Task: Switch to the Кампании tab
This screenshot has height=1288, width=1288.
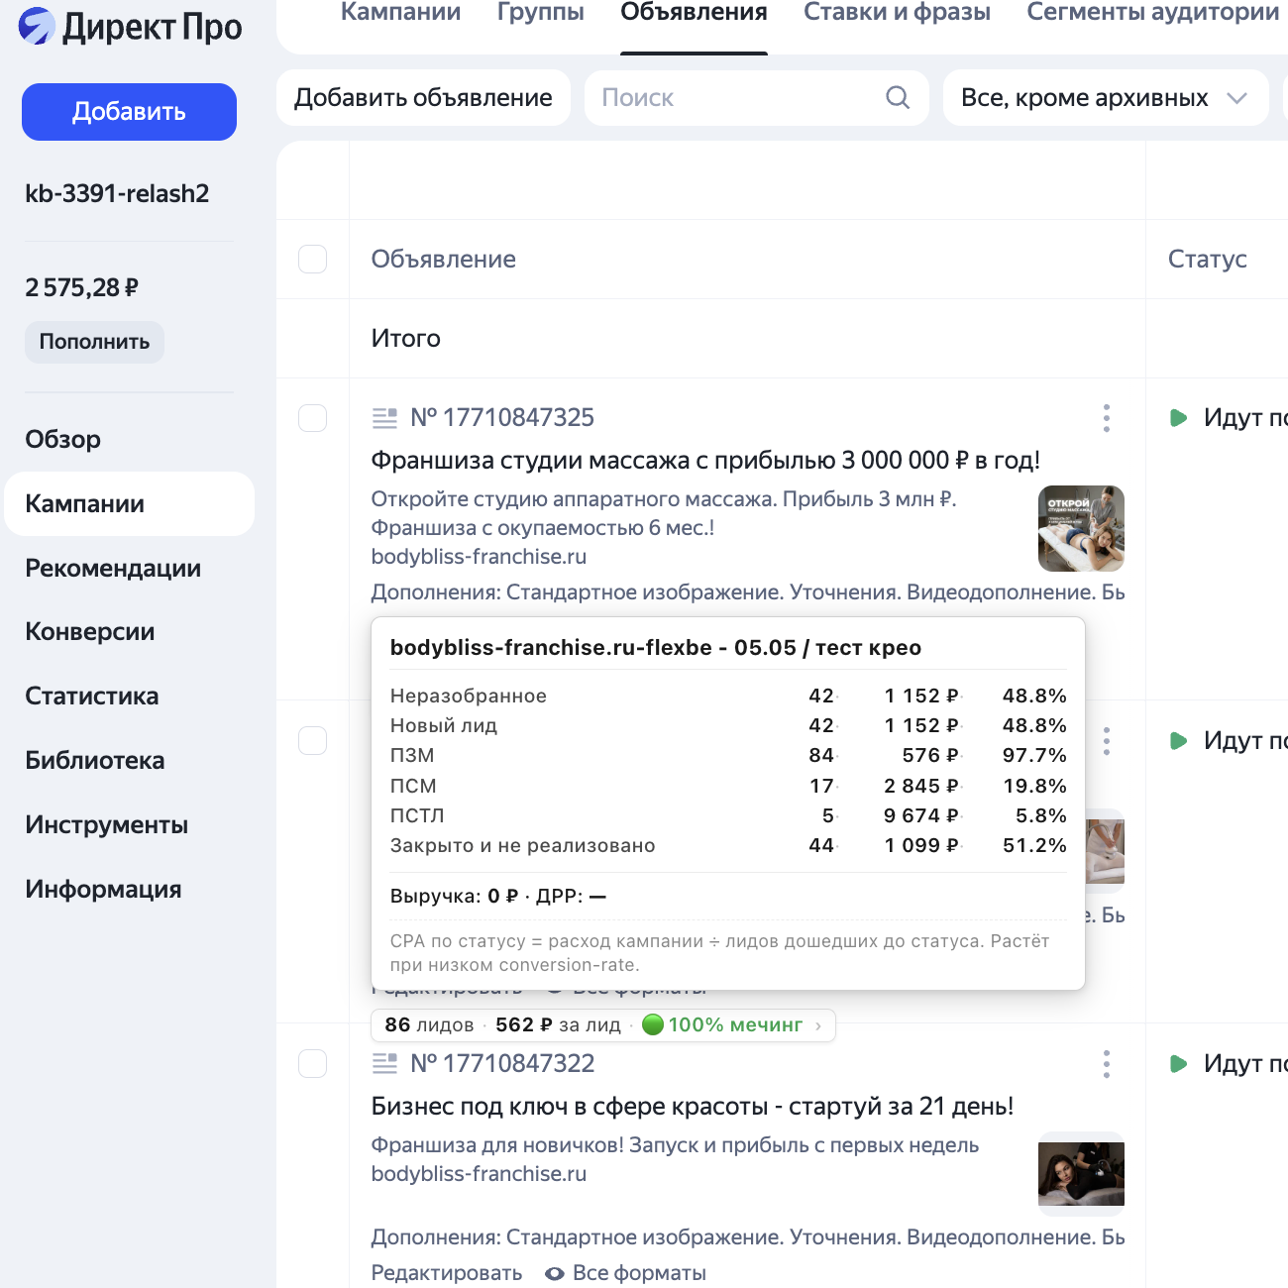Action: (x=400, y=13)
